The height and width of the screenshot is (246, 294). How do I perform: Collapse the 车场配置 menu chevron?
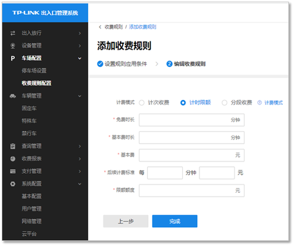pos(80,59)
